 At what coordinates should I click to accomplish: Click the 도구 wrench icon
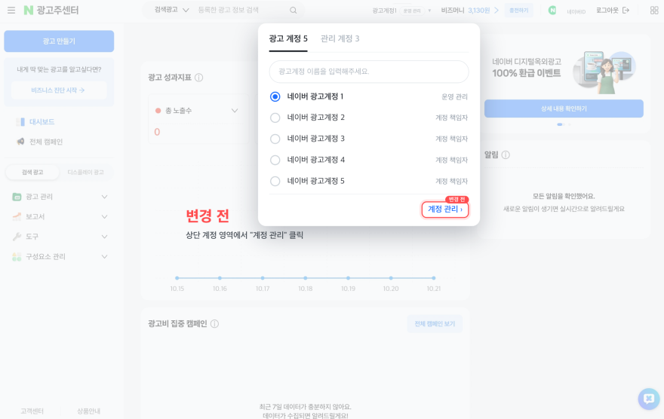[x=17, y=237]
